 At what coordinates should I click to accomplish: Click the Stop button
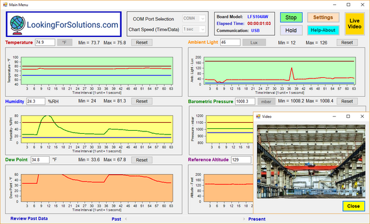(x=291, y=18)
